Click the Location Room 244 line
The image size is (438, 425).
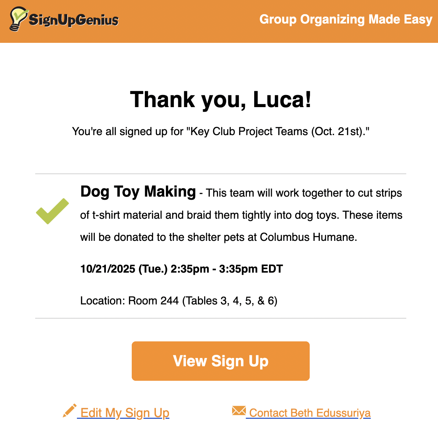(x=179, y=301)
